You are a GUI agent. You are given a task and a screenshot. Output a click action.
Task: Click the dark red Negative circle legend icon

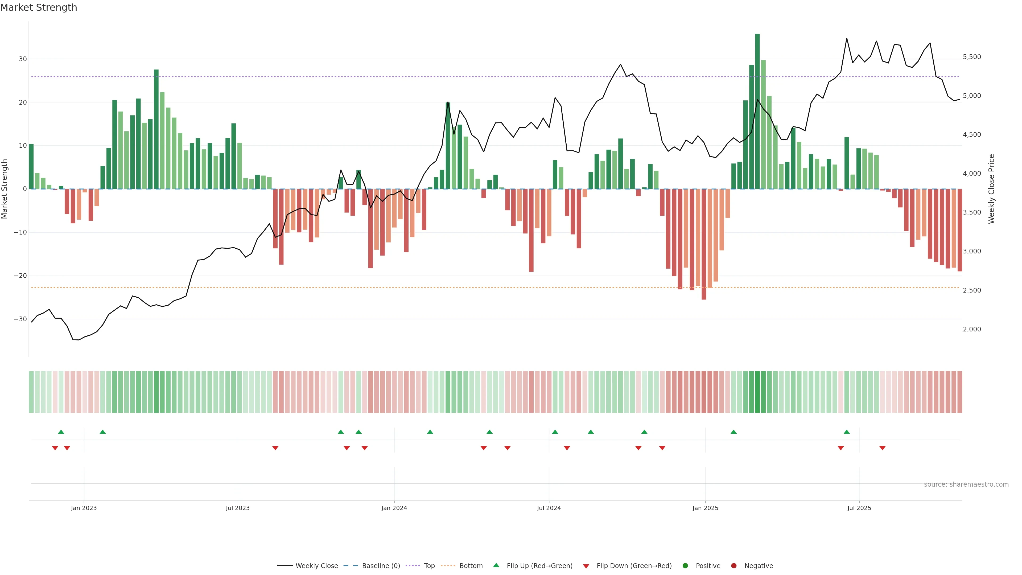733,566
